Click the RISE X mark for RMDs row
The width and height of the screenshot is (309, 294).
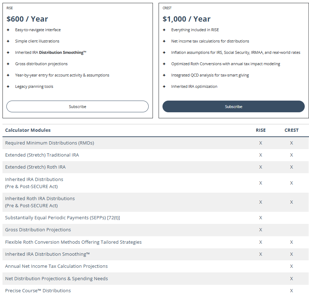(x=260, y=143)
